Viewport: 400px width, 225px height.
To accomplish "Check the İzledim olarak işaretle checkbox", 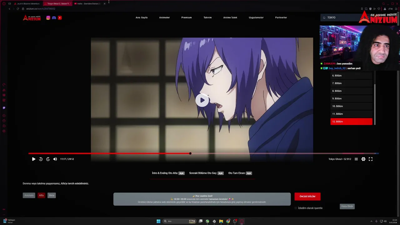I will (x=296, y=208).
